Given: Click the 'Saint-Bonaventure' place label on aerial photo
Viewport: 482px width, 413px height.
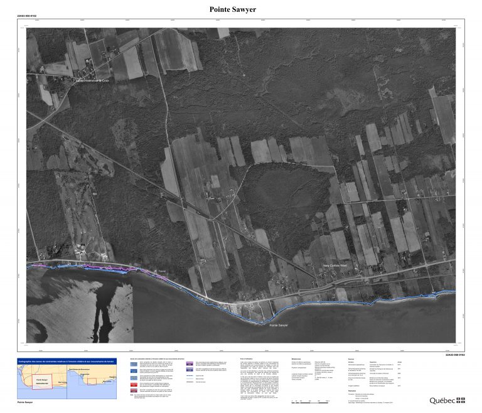Looking at the screenshot, I should coord(92,80).
